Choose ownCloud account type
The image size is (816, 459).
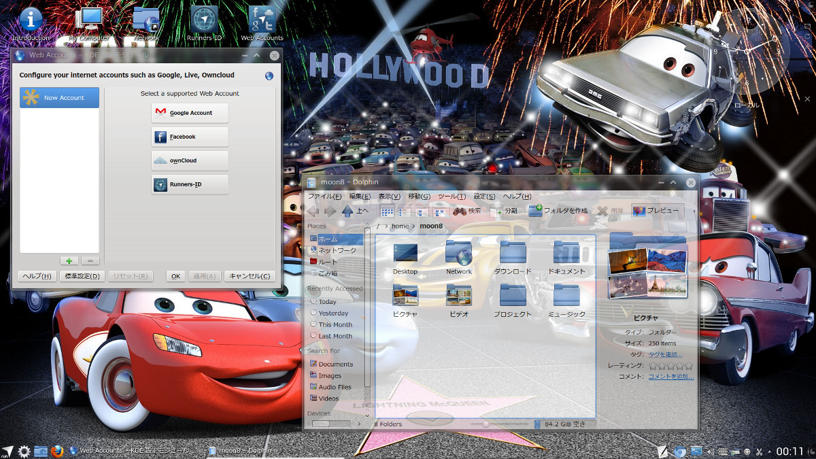pyautogui.click(x=190, y=160)
